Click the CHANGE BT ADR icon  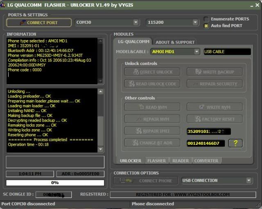(136, 143)
